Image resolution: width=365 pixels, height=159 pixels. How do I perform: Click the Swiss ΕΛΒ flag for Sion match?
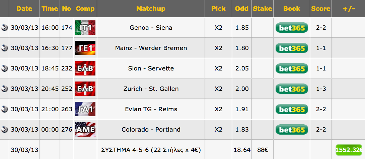pyautogui.click(x=85, y=68)
